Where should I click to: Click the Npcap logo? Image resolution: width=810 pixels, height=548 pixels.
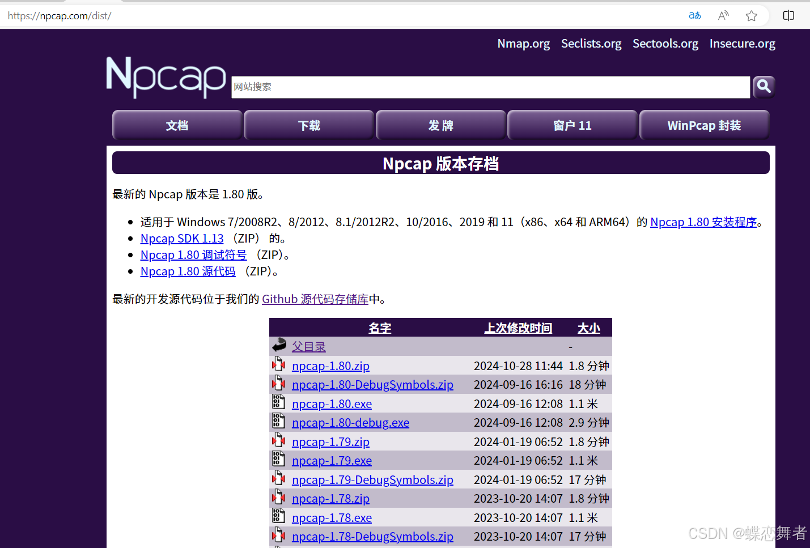pyautogui.click(x=166, y=77)
